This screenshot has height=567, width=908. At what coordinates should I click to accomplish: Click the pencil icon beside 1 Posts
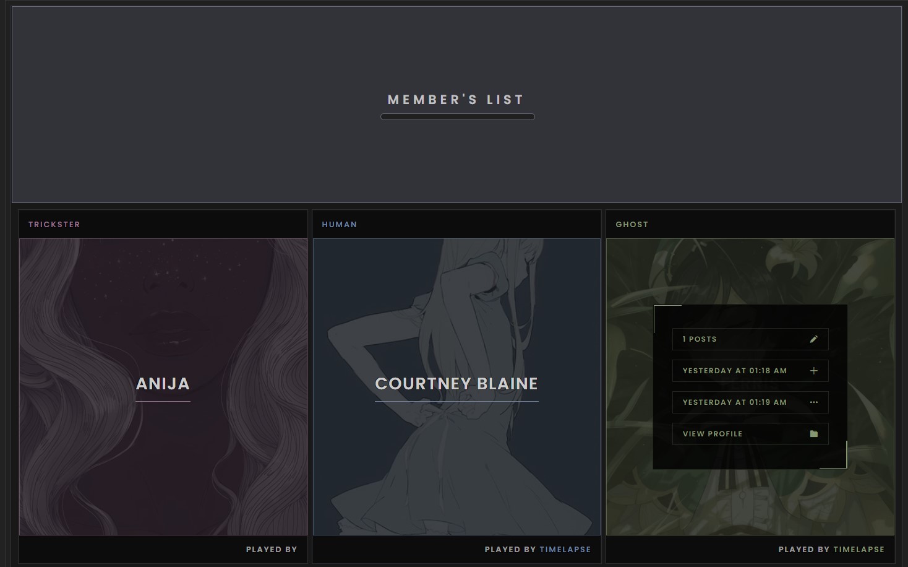[x=813, y=339]
